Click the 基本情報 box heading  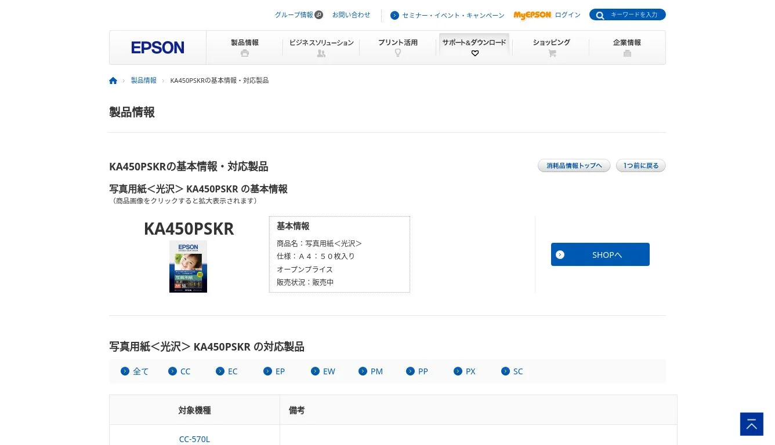click(x=293, y=226)
